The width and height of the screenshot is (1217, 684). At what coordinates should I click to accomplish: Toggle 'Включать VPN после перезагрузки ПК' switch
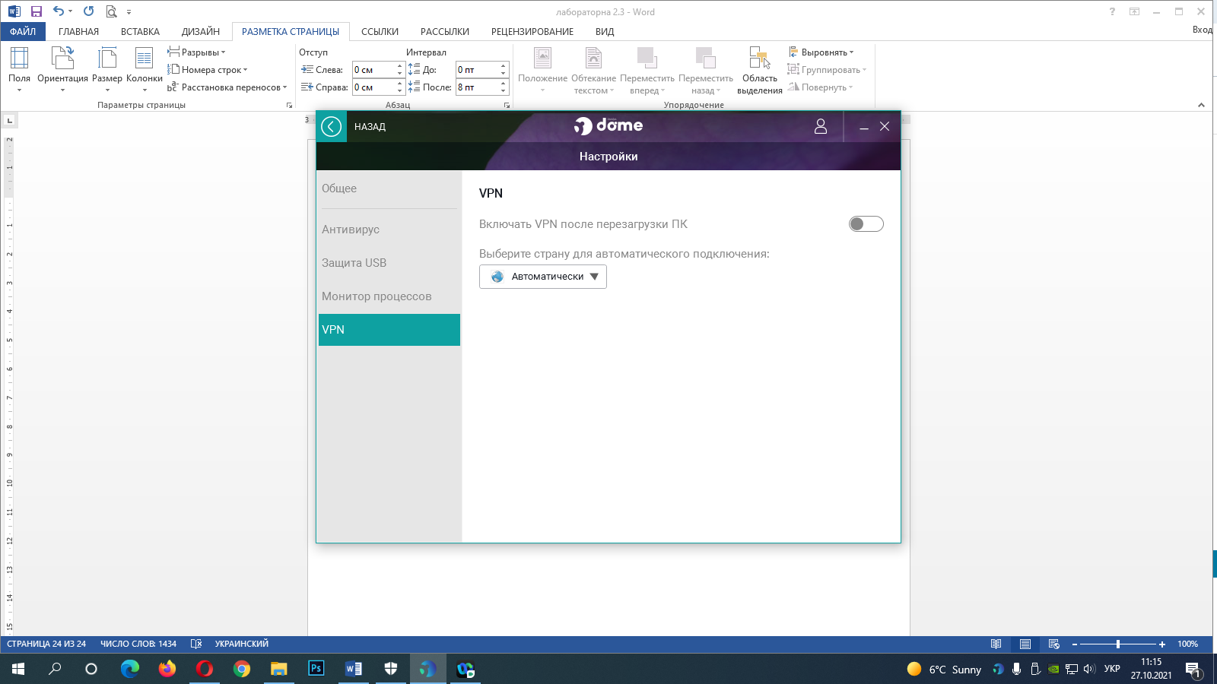866,223
